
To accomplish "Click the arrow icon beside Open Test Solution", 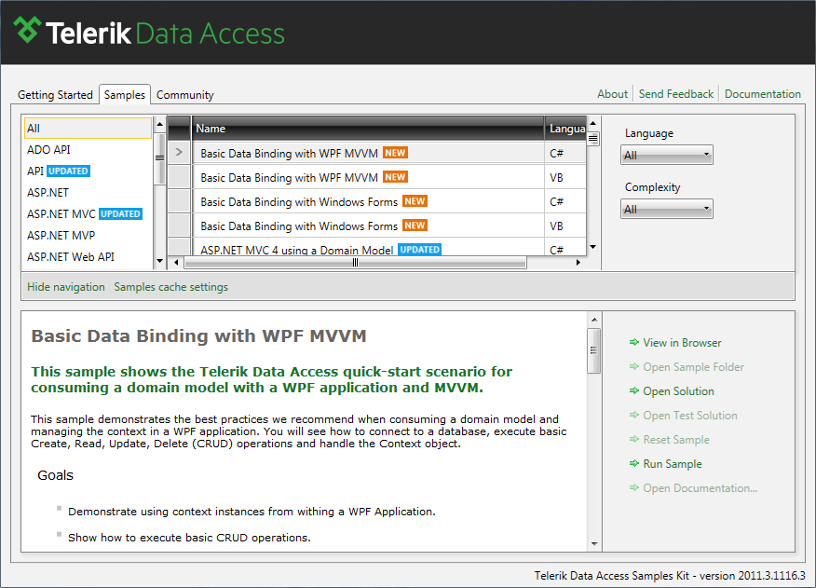I will pyautogui.click(x=633, y=415).
